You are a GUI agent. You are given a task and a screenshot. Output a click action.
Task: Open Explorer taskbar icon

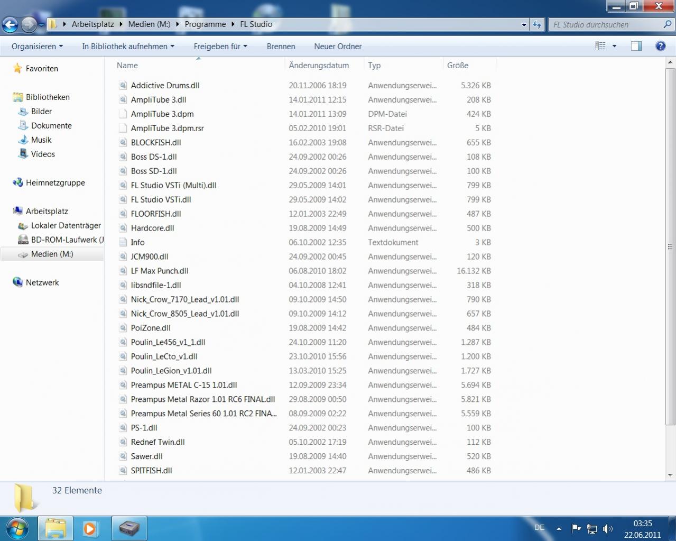point(55,528)
